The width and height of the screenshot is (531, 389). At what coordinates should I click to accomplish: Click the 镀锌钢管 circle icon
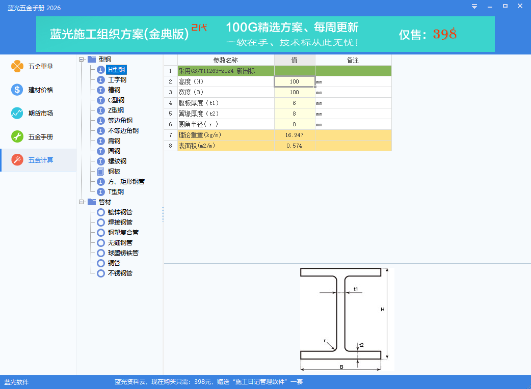tap(100, 212)
